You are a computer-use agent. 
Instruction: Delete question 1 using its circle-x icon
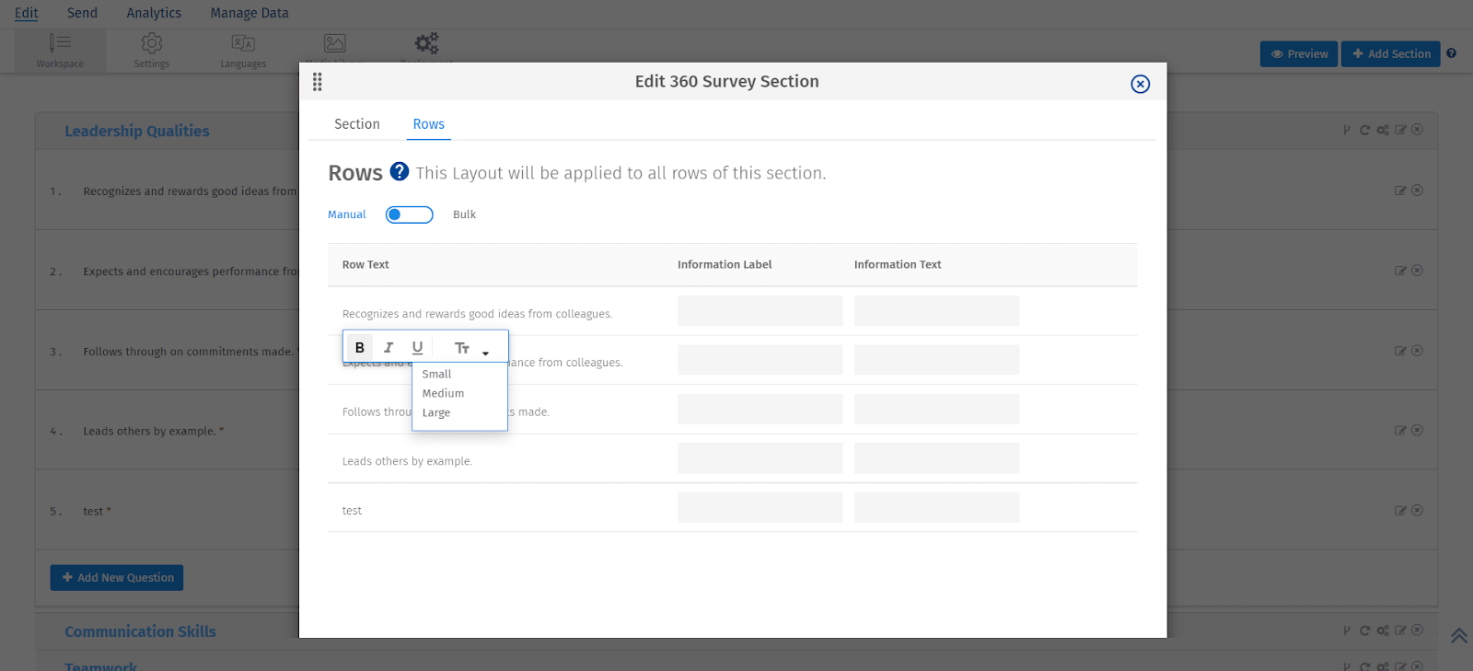(x=1417, y=191)
